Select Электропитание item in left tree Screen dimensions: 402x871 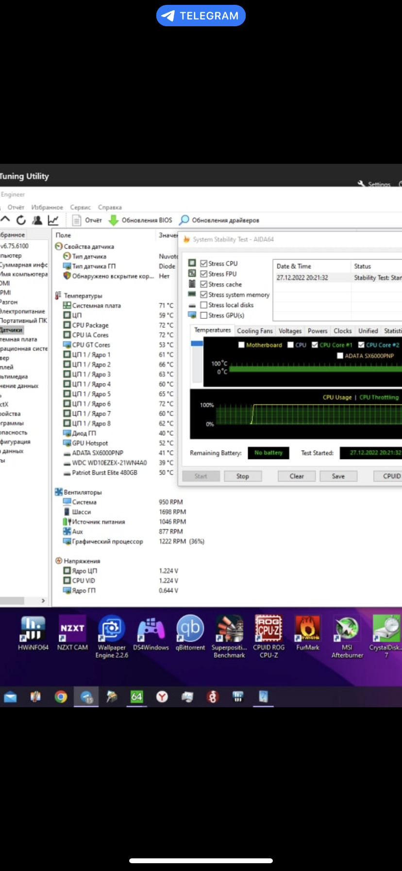[22, 311]
